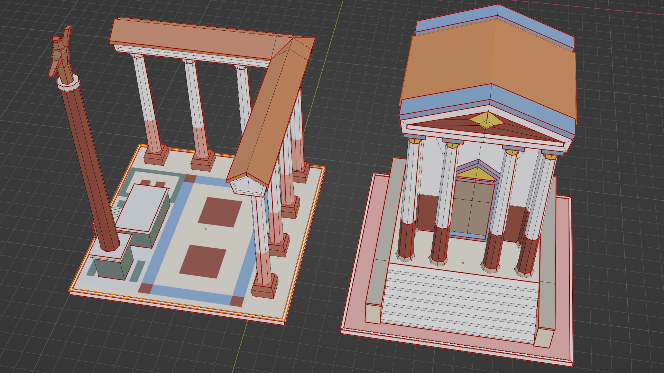Click the lower dark red floor square
Image resolution: width=664 pixels, height=373 pixels.
point(203,261)
